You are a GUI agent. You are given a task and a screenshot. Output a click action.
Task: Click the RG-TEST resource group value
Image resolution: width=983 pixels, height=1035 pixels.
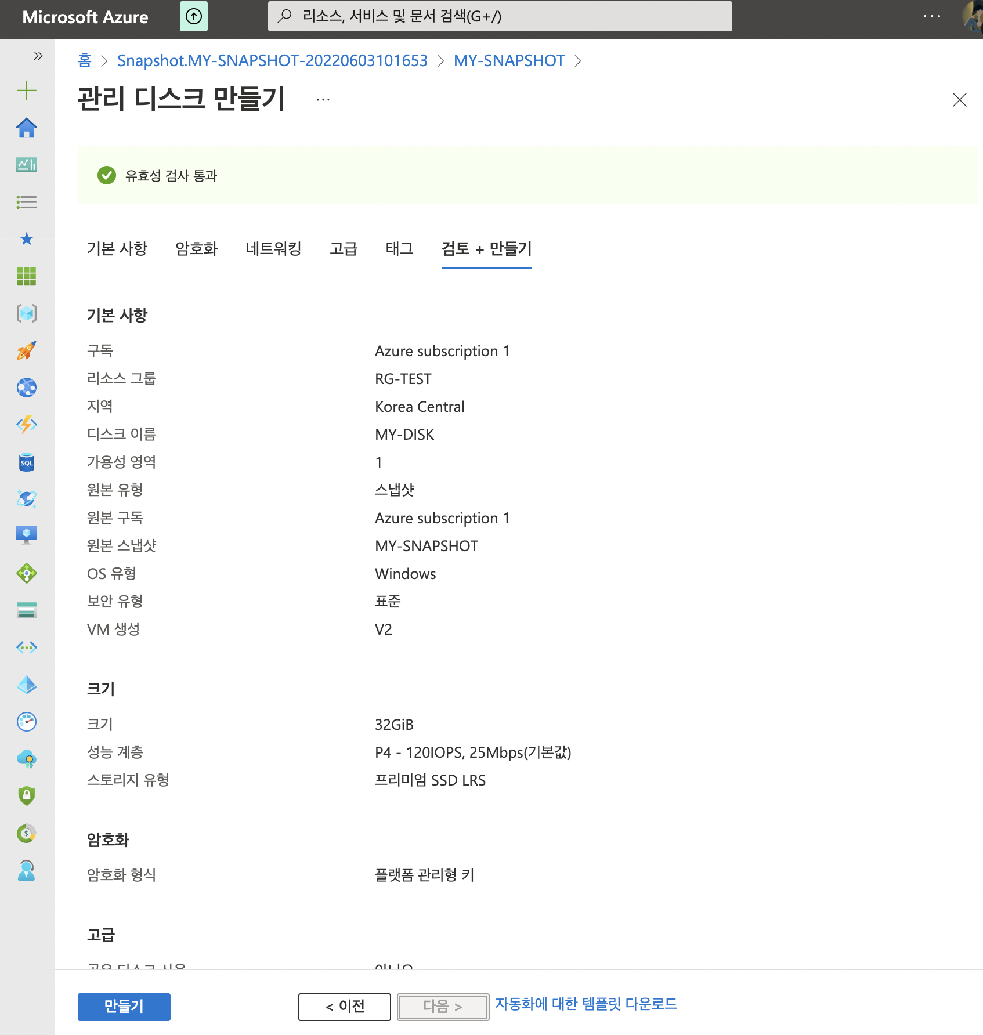coord(403,379)
